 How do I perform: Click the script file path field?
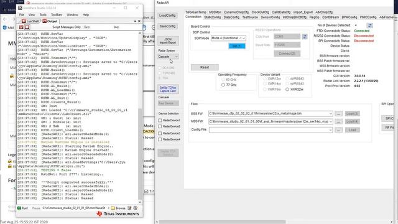pos(74,208)
